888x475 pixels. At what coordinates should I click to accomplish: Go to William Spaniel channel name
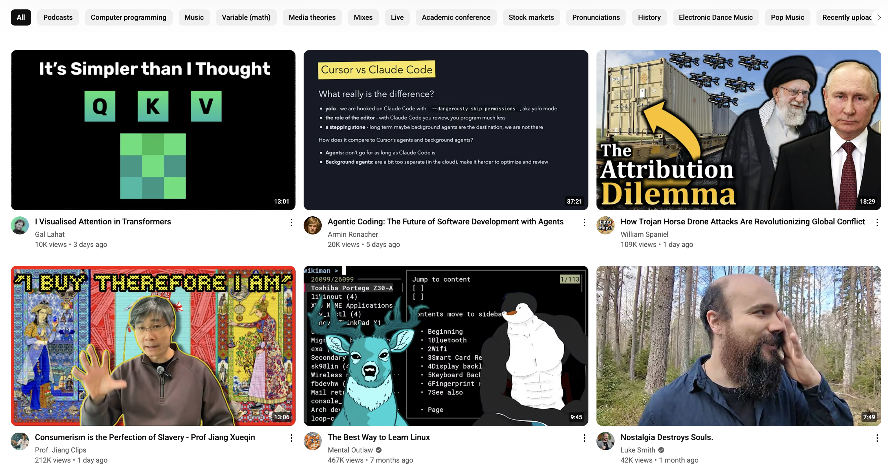tap(644, 234)
